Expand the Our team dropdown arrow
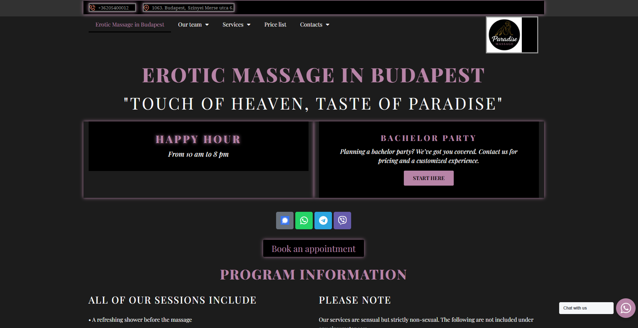This screenshot has width=638, height=328. pyautogui.click(x=207, y=25)
